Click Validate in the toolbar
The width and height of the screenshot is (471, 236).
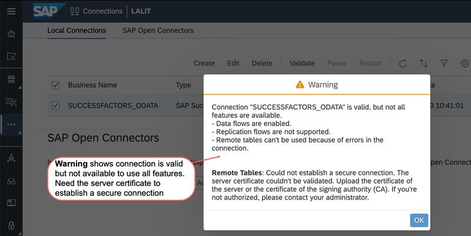point(302,63)
